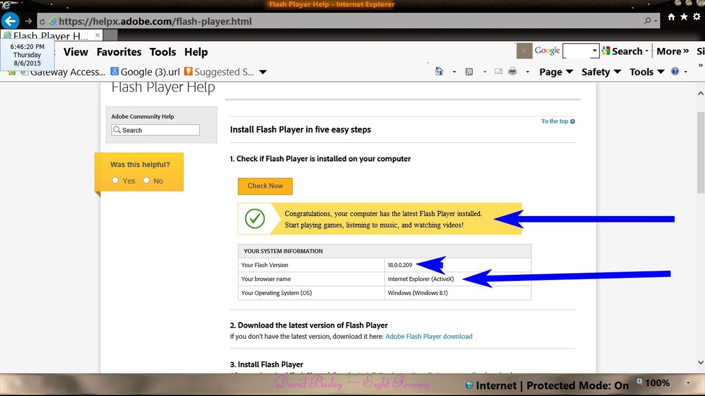Click the Google logo in the toolbar
The height and width of the screenshot is (396, 705).
(x=547, y=51)
